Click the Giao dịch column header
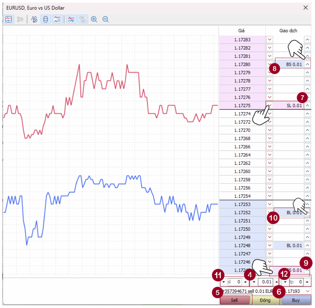 288,31
